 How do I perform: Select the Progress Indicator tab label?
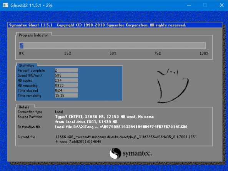(33, 35)
